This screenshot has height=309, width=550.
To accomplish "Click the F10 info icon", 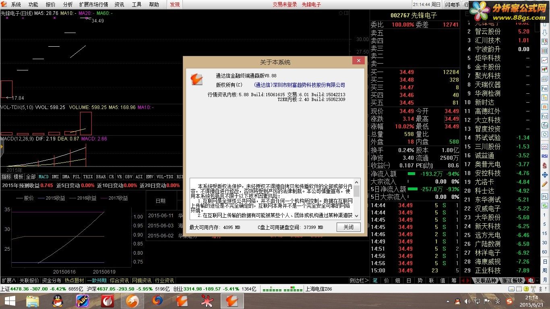I will coord(544,88).
